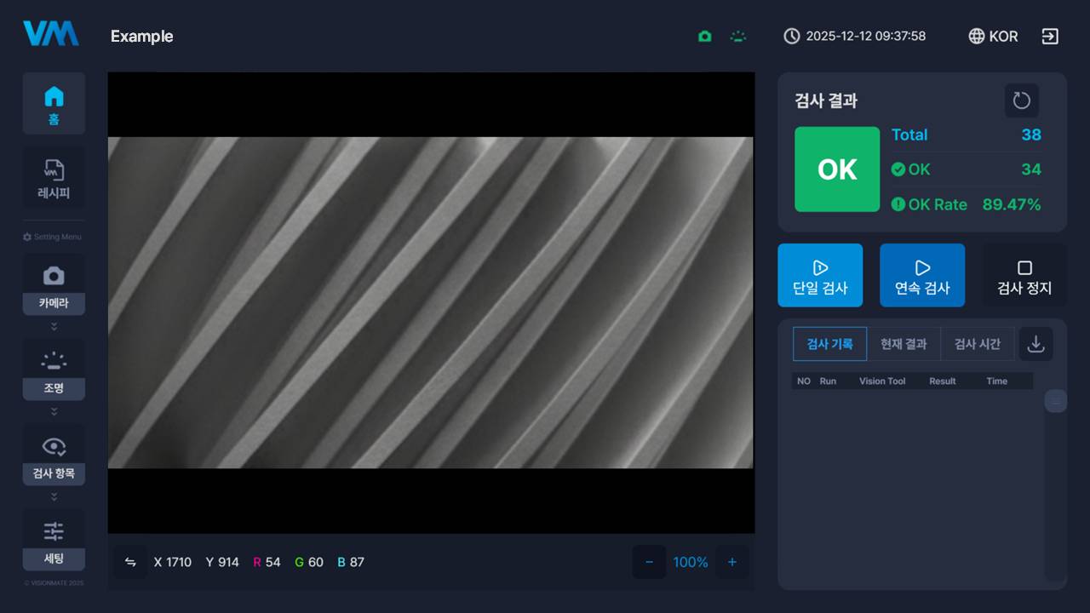Open the Recipe (레시피) page
1090x613 pixels.
(x=54, y=178)
